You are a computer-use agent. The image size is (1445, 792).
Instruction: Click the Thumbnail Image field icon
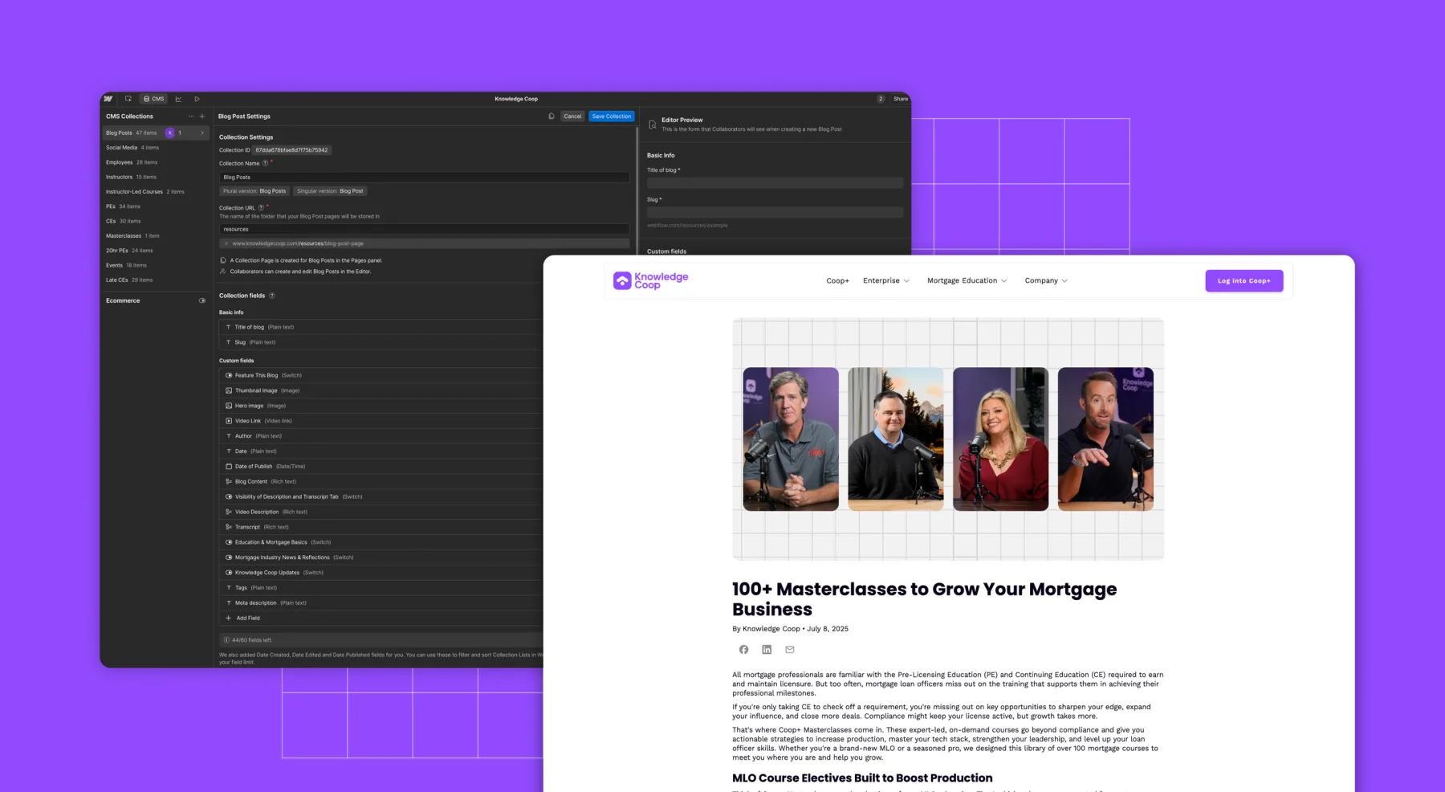point(229,390)
